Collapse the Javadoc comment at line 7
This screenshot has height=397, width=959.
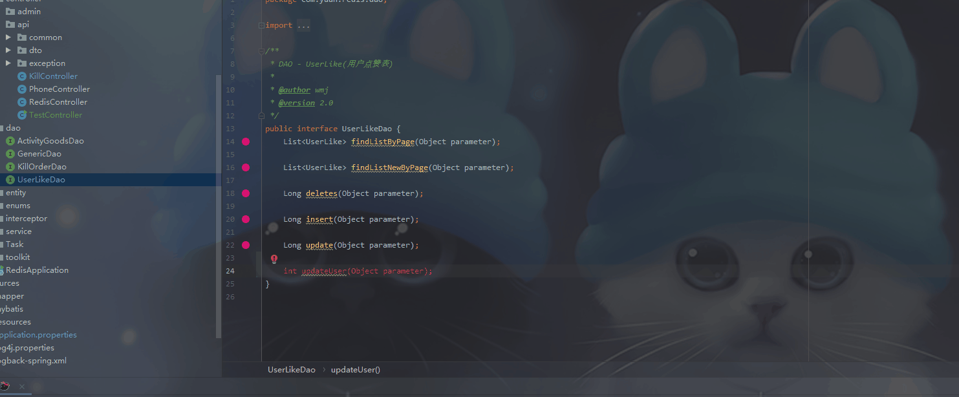261,51
